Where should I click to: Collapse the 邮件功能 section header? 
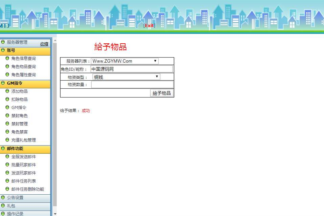pos(15,149)
